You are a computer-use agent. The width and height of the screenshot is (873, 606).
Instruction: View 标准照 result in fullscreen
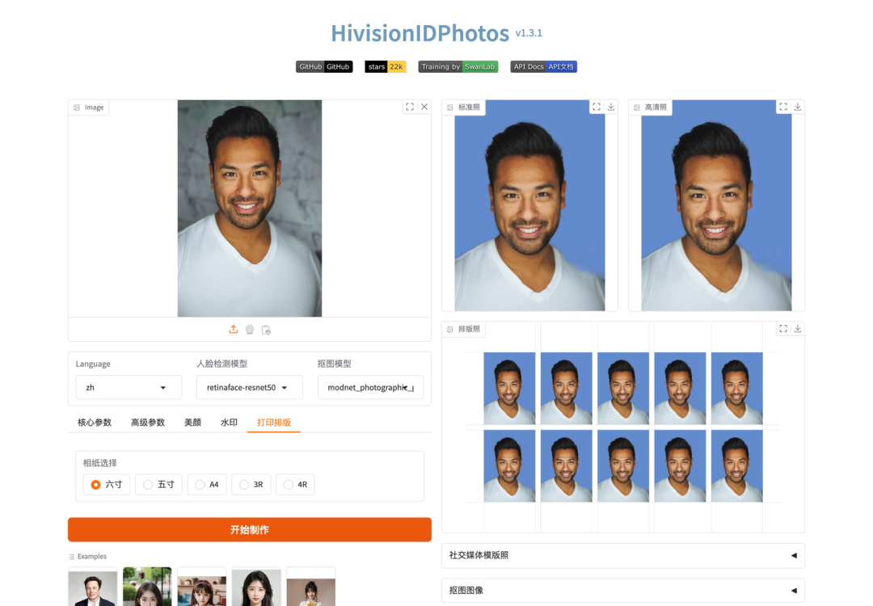(597, 107)
